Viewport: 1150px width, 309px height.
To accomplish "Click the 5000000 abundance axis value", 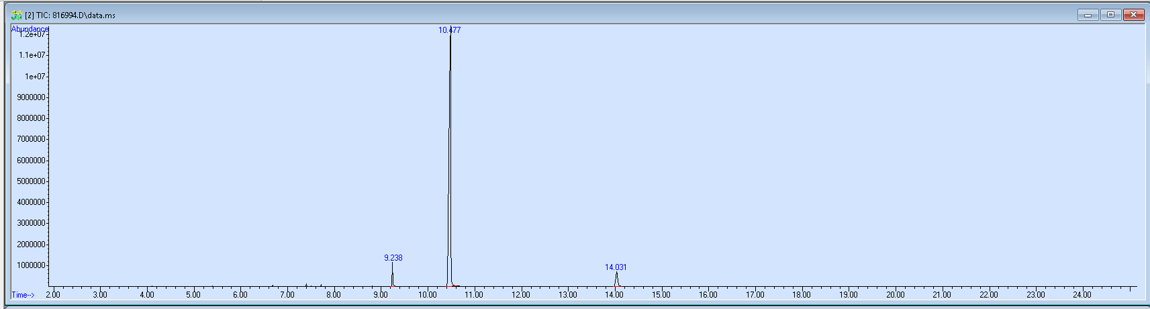I will tap(32, 181).
